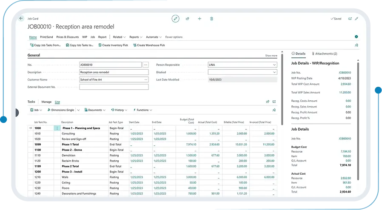The image size is (382, 210).
Task: Click Walls billable price 6,000.00
Action: (242, 177)
